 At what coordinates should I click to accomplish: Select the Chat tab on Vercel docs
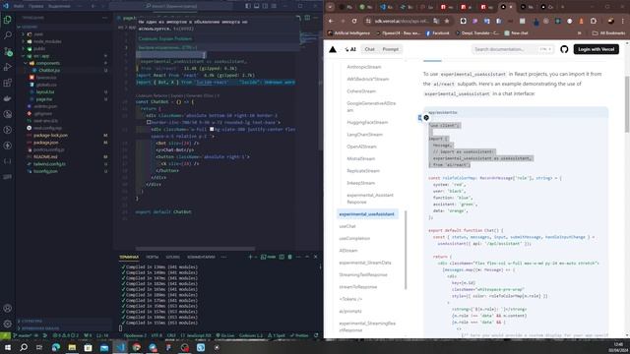tap(370, 49)
